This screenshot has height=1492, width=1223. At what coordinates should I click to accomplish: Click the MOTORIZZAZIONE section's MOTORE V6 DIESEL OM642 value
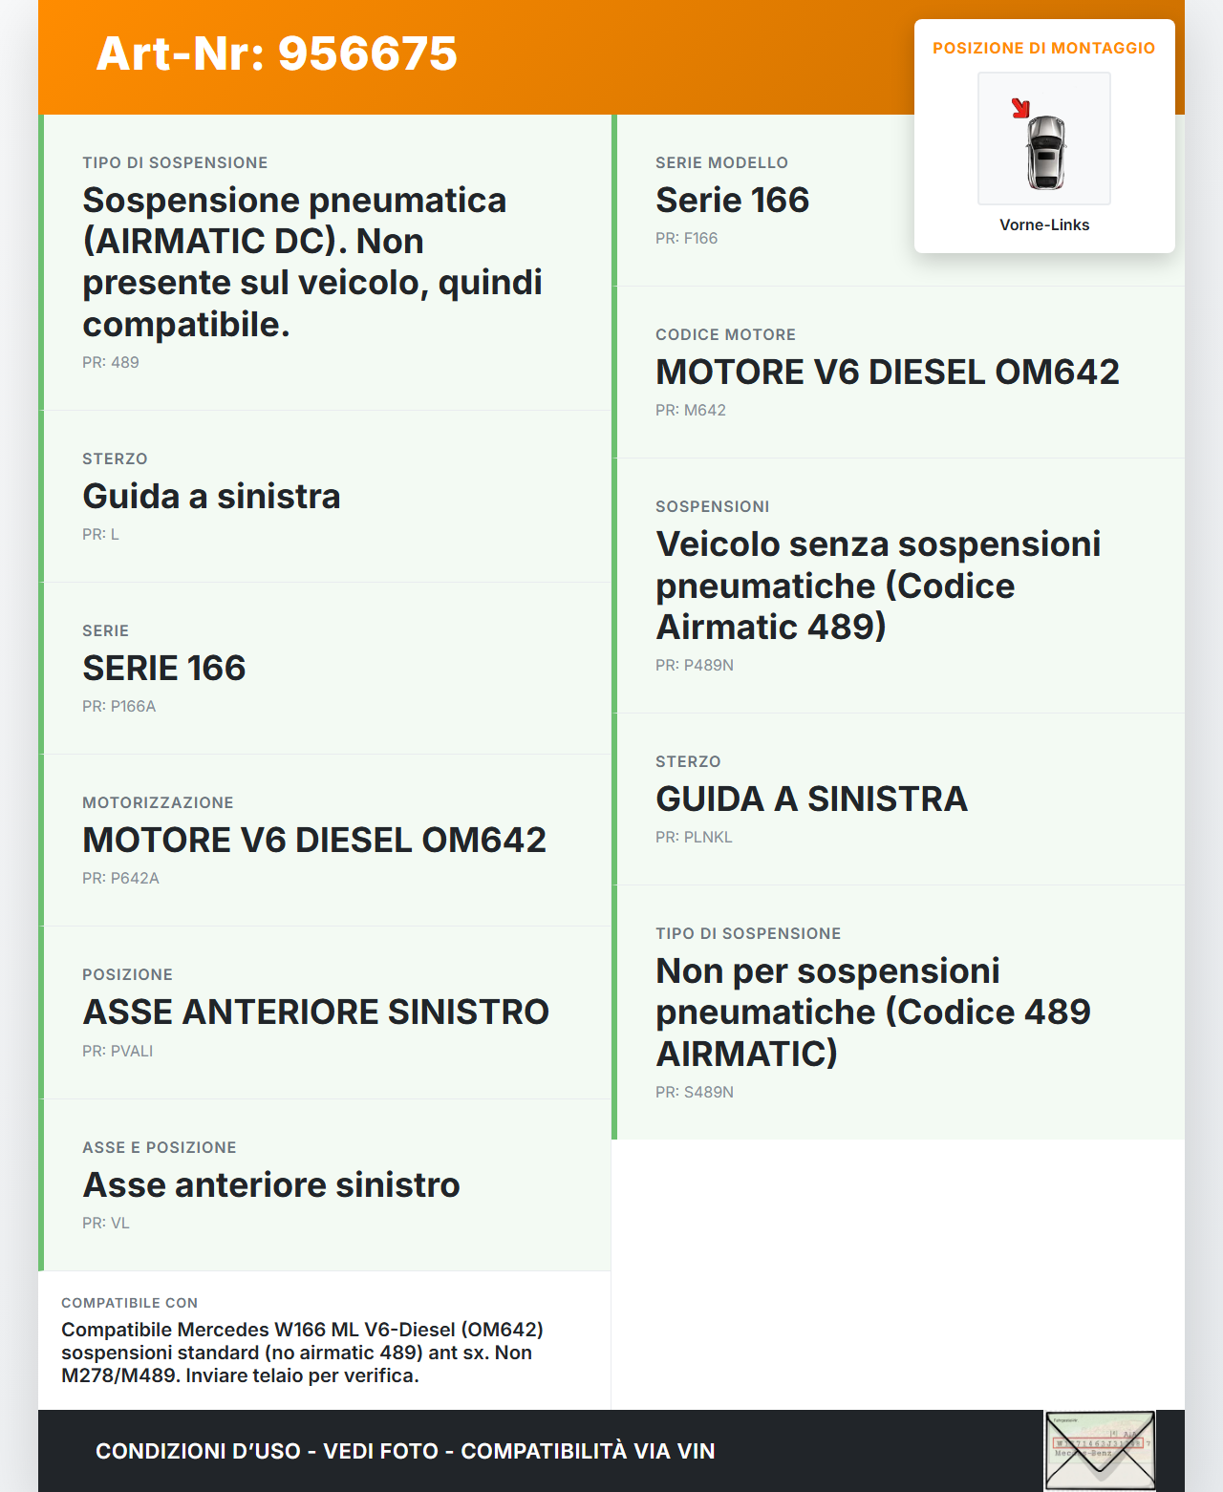314,841
